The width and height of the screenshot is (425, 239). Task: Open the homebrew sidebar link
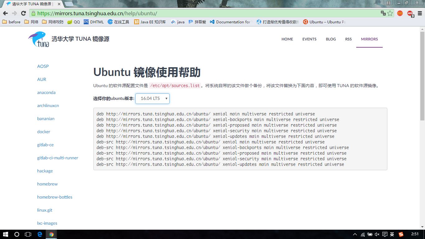click(x=47, y=184)
